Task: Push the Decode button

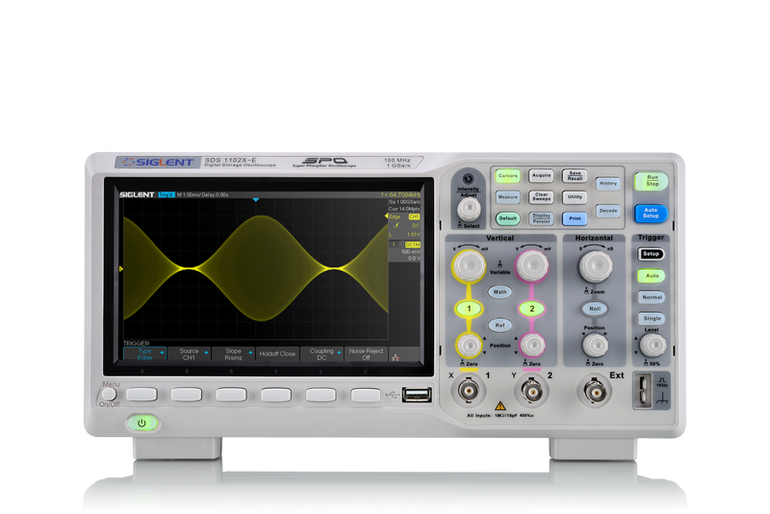Action: (x=608, y=211)
